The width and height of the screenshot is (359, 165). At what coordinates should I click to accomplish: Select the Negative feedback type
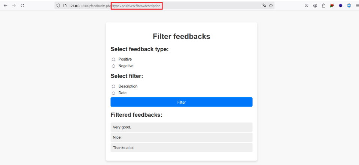113,66
